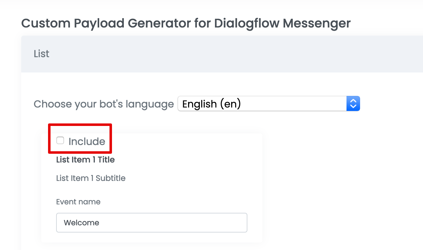Click the 'List Item 1 Title' text
This screenshot has width=423, height=250.
[85, 160]
